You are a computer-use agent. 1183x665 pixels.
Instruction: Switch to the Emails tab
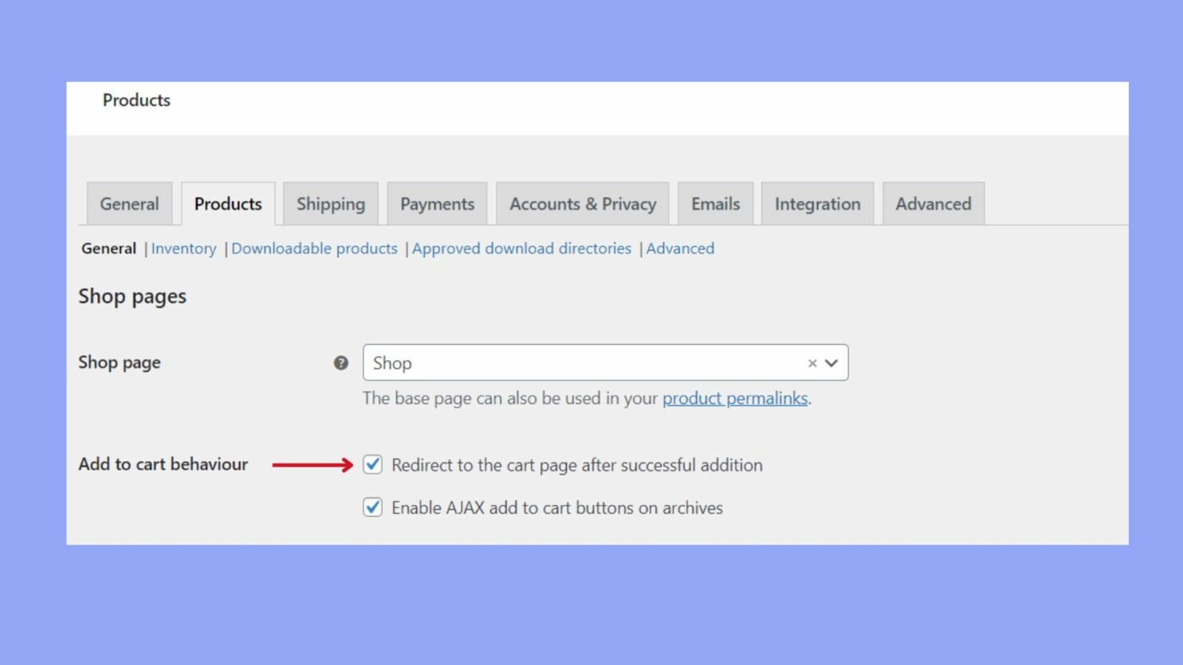pos(714,203)
